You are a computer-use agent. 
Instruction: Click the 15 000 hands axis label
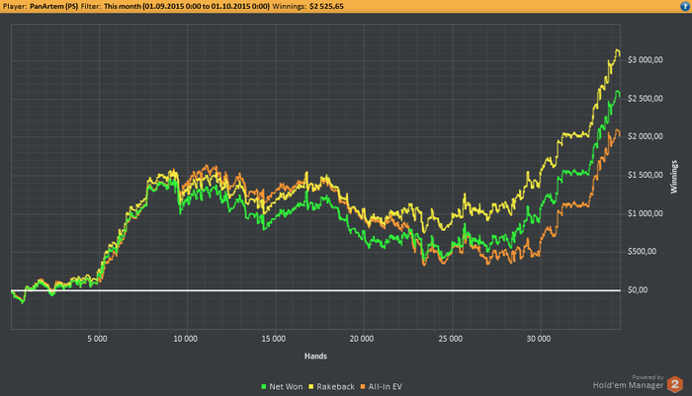pyautogui.click(x=274, y=339)
